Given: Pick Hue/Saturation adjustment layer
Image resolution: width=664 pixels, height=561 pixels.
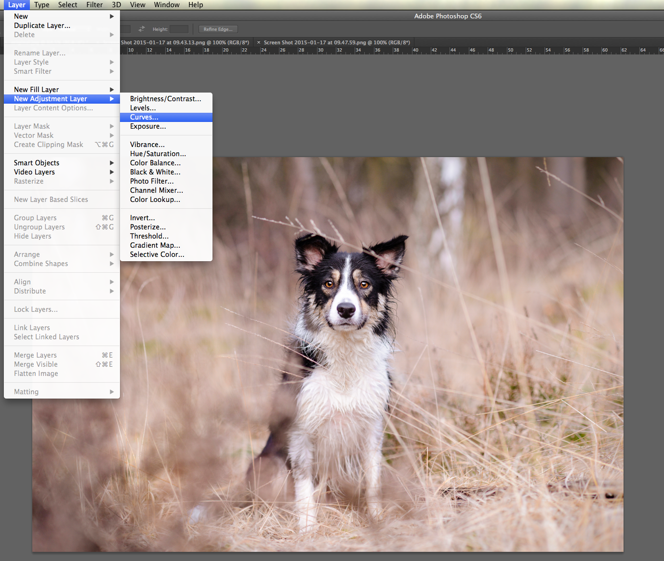Looking at the screenshot, I should coord(158,154).
